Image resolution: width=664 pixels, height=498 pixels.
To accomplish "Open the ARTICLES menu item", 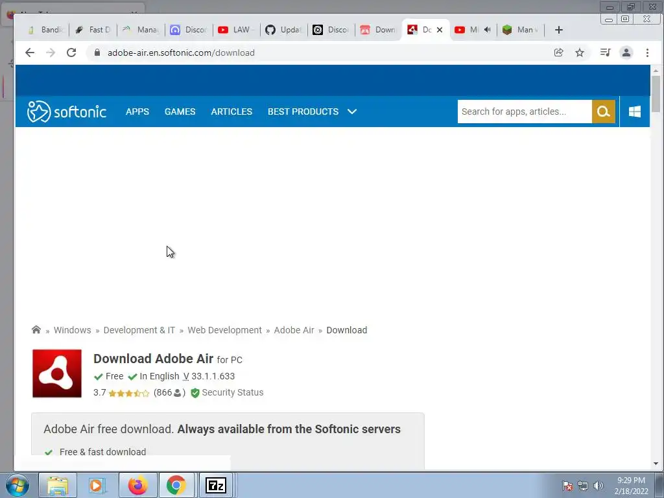I will (231, 112).
